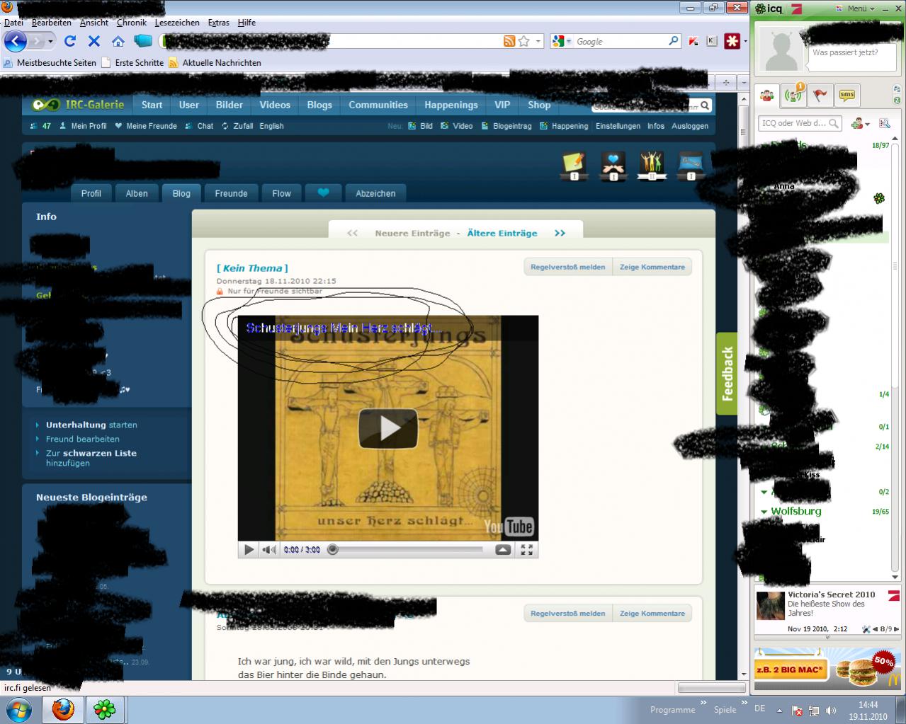
Task: Open the Windows Start menu
Action: tap(18, 708)
